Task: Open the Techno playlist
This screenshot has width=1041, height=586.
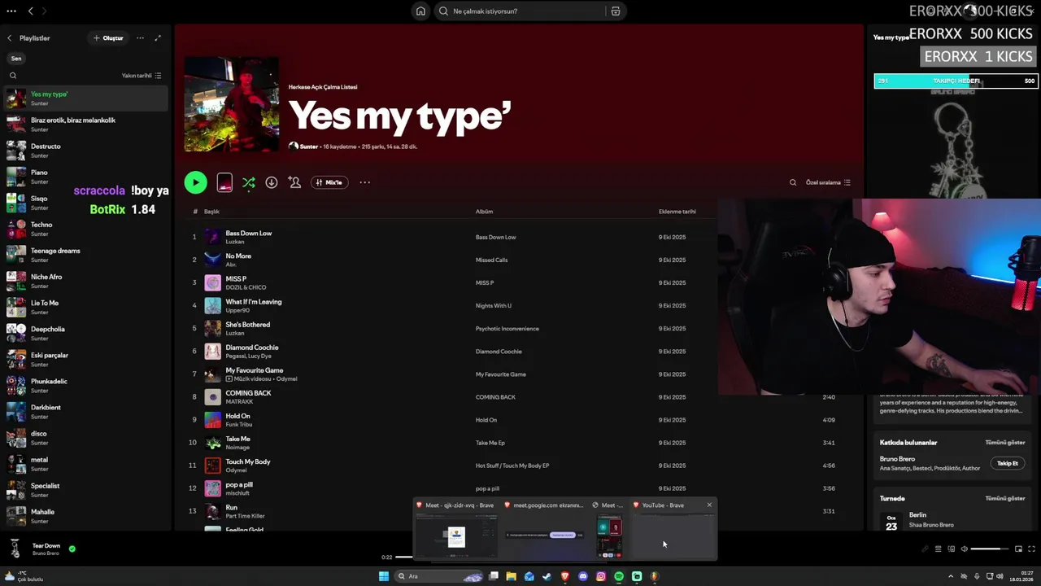Action: [85, 228]
